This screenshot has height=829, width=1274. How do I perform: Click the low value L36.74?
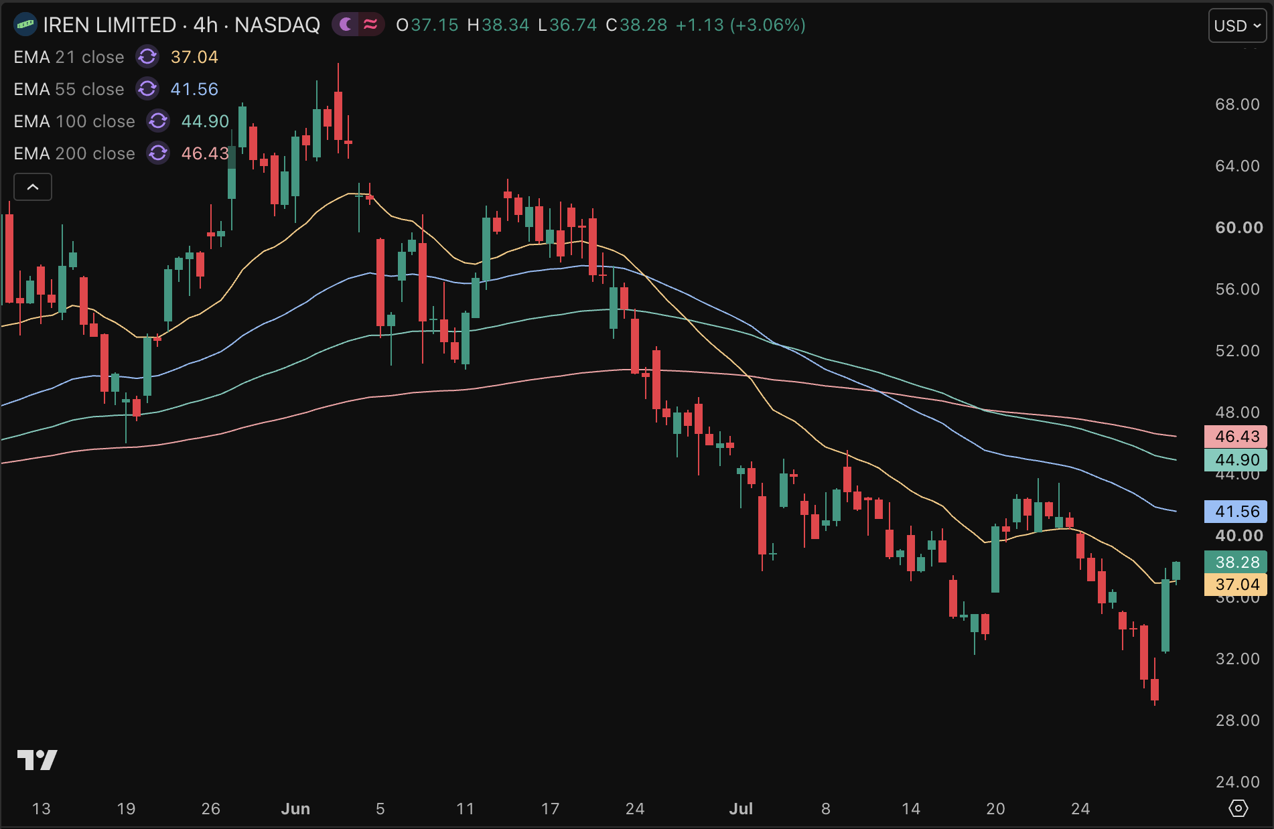(x=567, y=25)
